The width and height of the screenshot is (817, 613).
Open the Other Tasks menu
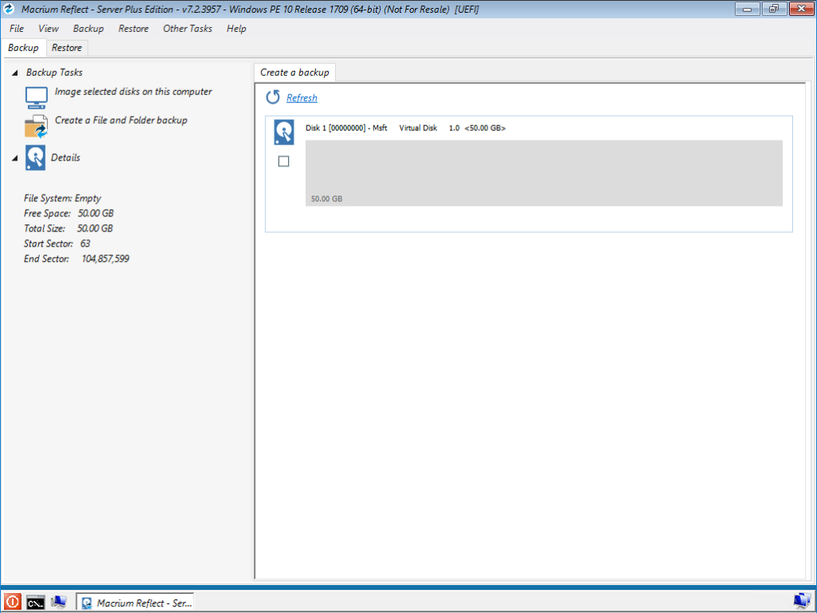pos(187,29)
